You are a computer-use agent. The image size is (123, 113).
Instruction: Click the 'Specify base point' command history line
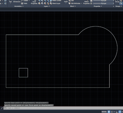click(26, 103)
